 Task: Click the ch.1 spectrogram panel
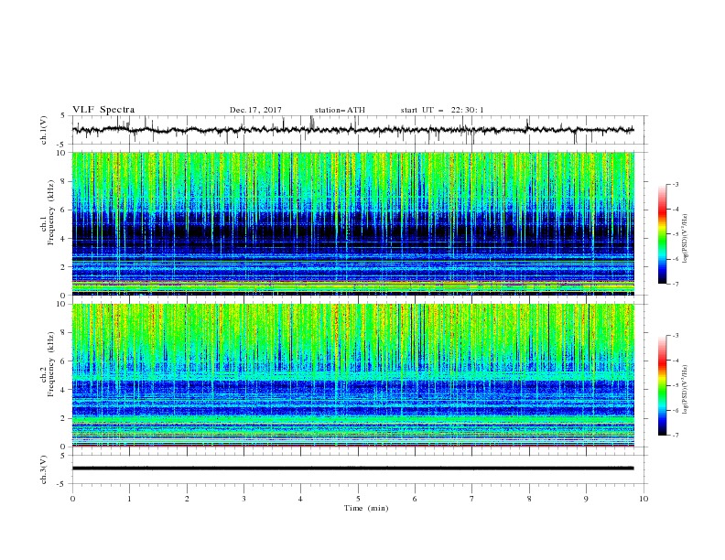(x=353, y=223)
